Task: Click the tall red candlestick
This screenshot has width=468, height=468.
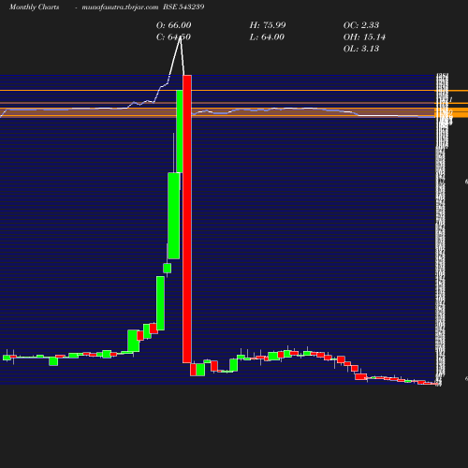Action: click(187, 219)
